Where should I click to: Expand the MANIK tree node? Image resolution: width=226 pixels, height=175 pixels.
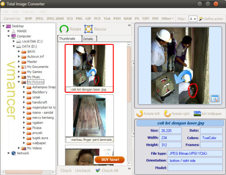9,31
